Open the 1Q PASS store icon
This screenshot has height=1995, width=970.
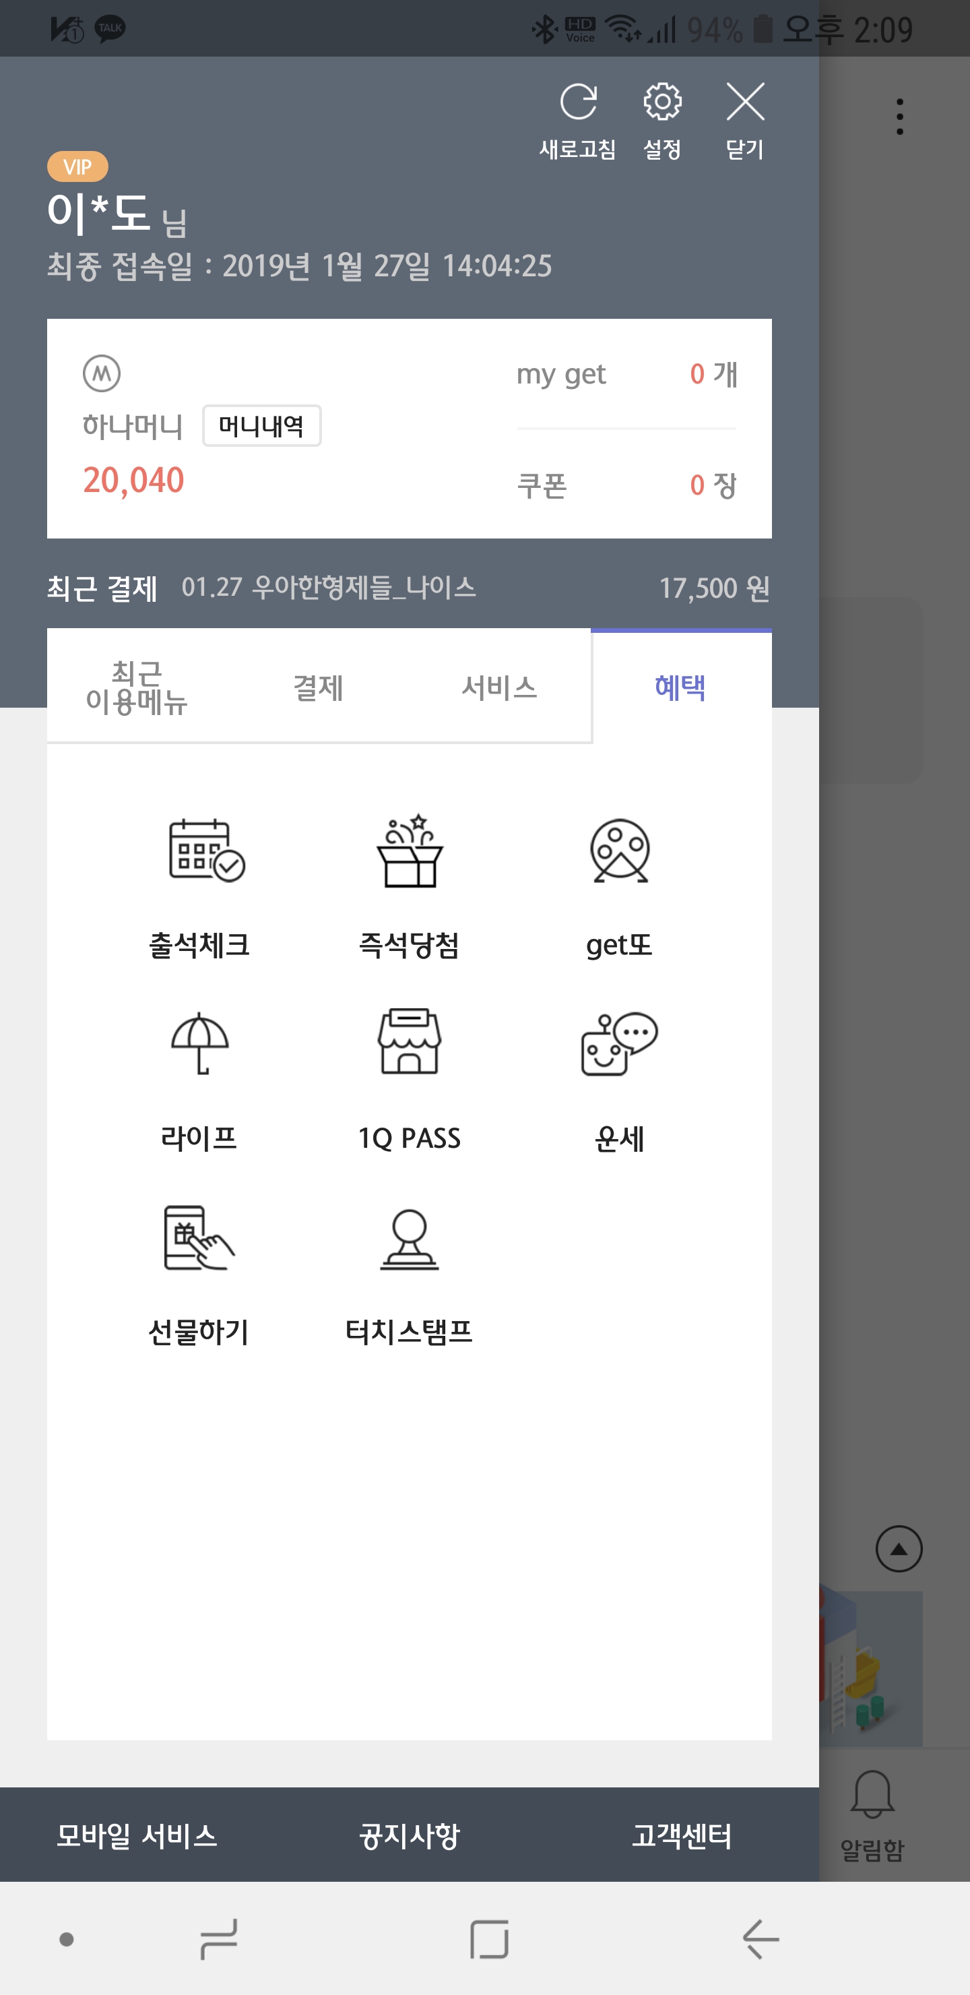pos(410,1043)
